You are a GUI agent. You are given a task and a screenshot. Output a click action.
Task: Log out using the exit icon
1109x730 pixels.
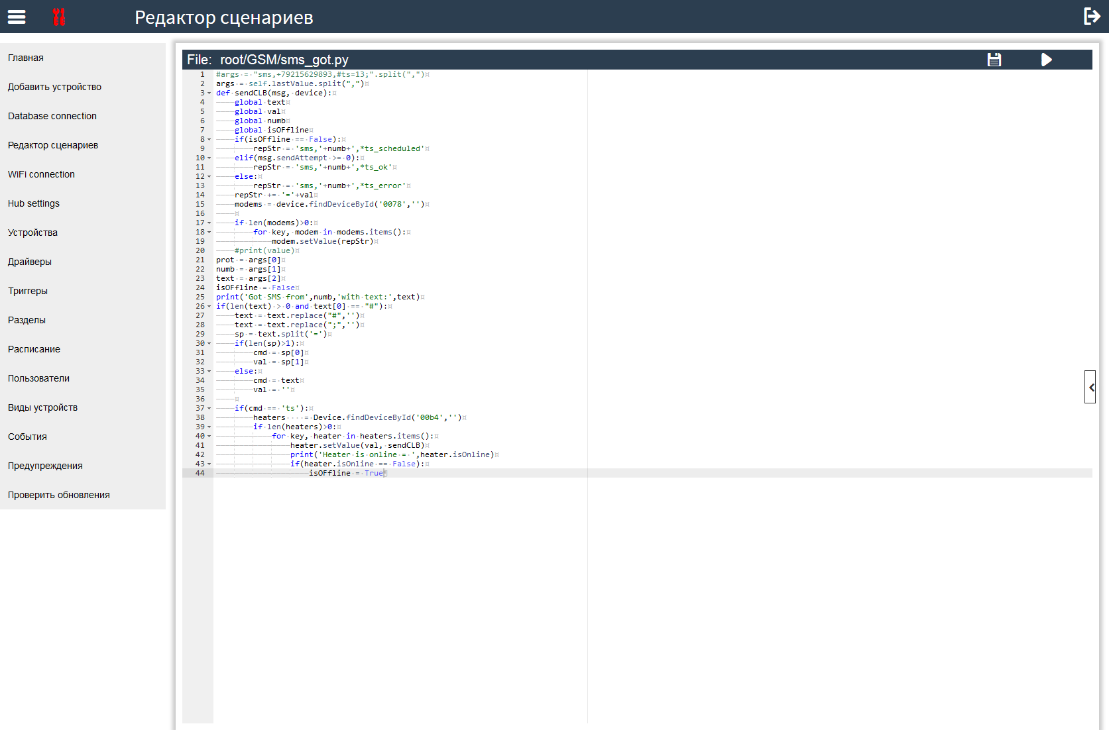pos(1092,16)
